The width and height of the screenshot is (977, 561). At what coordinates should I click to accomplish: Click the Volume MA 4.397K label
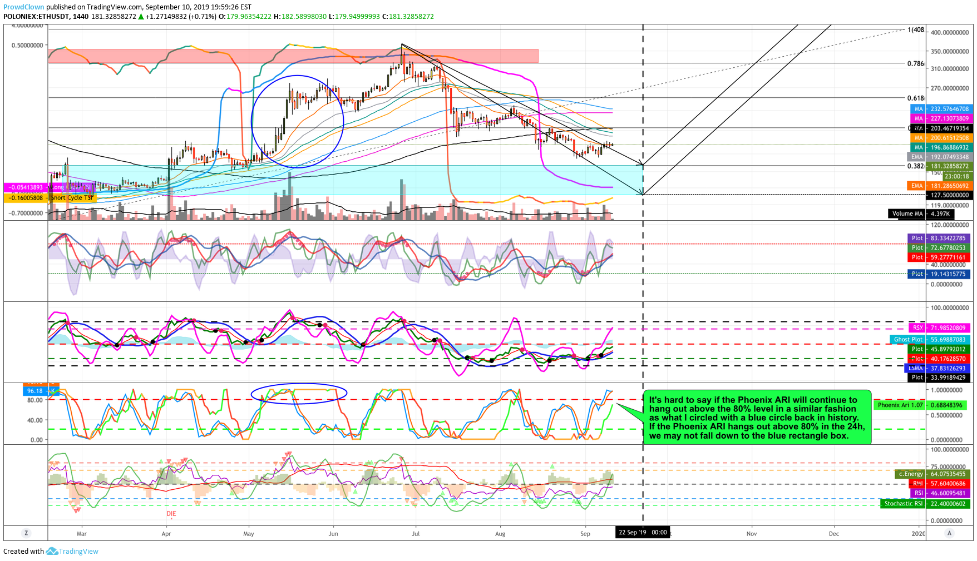pos(920,214)
